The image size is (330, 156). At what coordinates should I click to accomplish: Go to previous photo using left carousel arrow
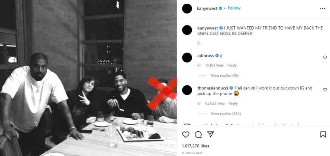coord(6,88)
